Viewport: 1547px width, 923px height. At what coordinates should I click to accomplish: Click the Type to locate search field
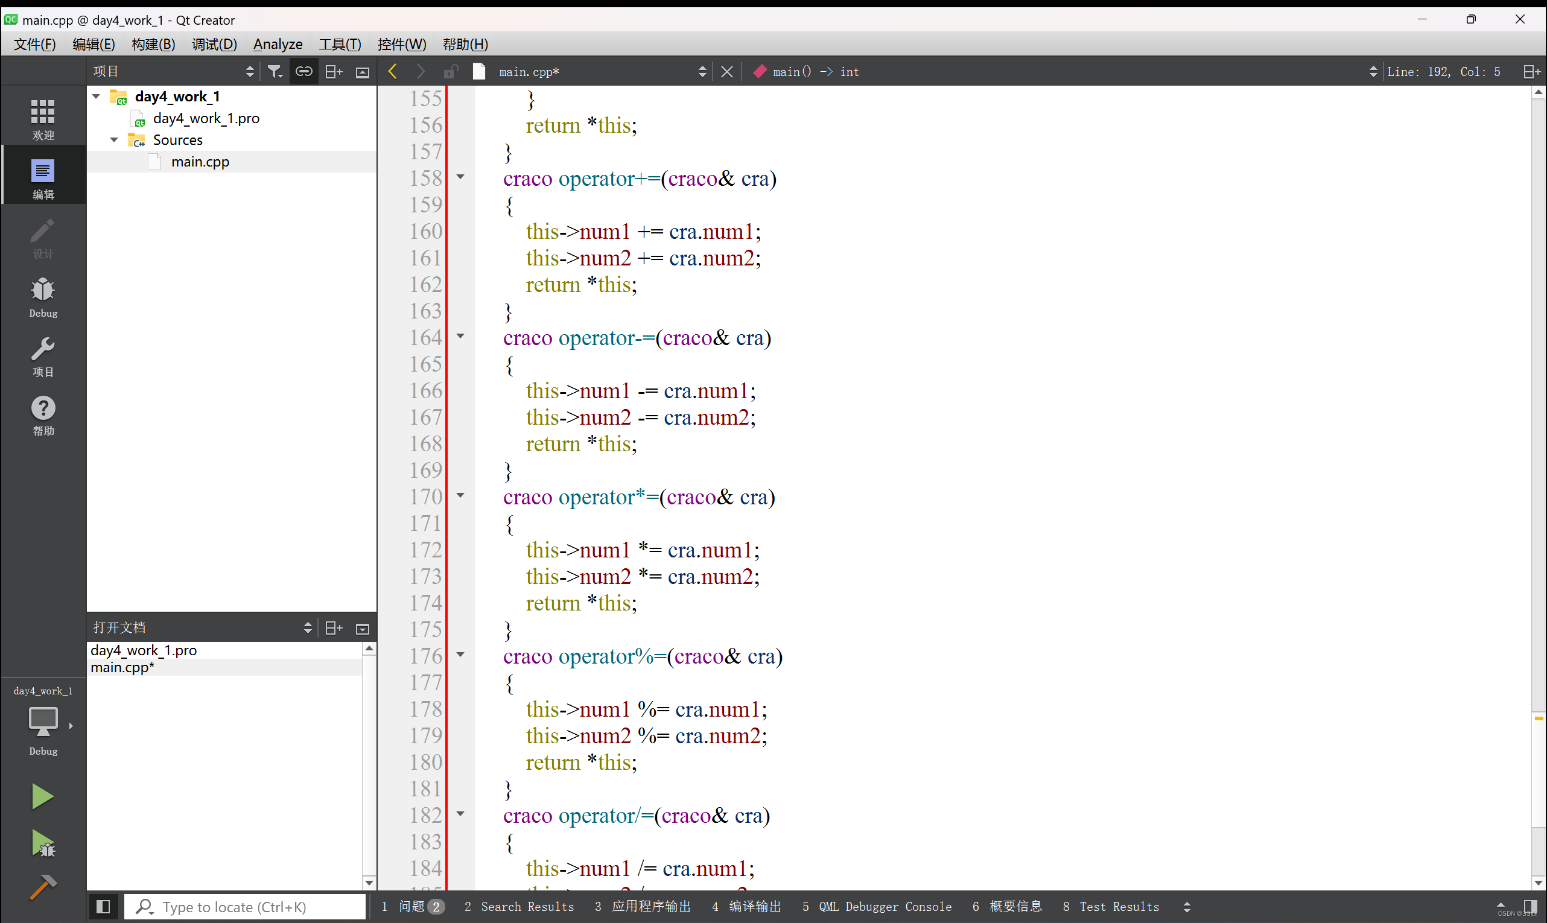click(244, 906)
